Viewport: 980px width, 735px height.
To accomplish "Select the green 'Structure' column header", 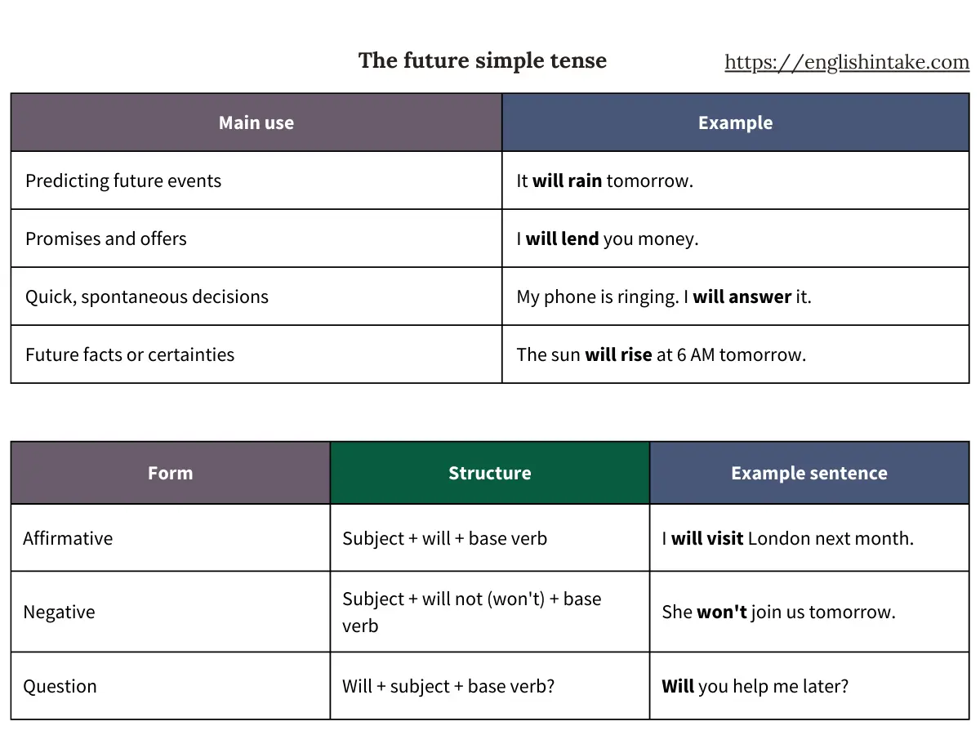I will (489, 473).
